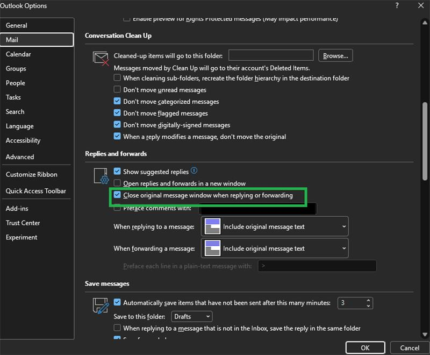Switch to Language options
Viewport: 430px width, 355px height.
pyautogui.click(x=37, y=126)
